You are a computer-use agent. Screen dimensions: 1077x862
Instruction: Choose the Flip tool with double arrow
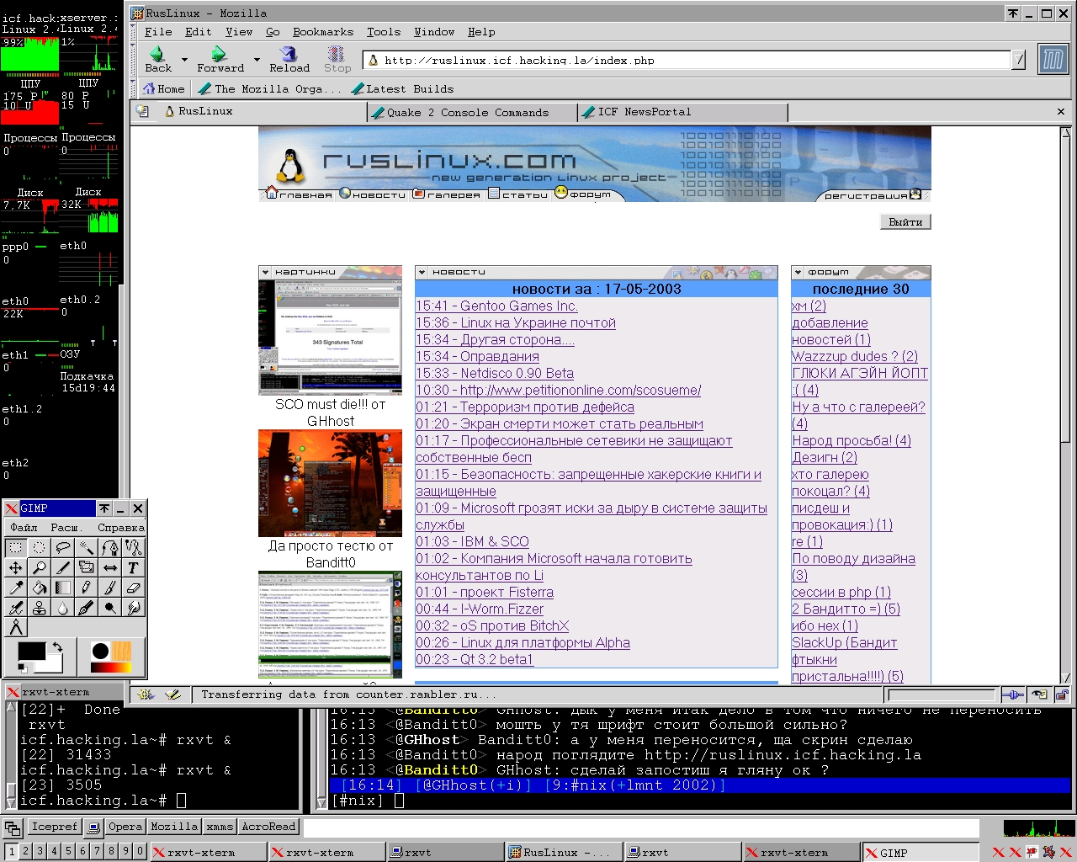pos(110,568)
